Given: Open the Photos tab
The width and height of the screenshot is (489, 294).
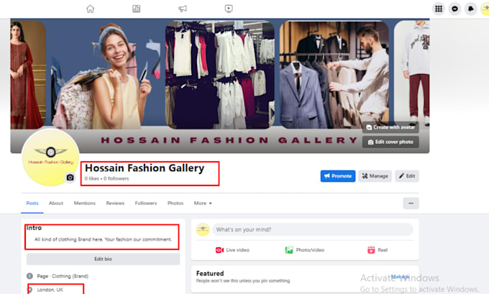Looking at the screenshot, I should [175, 203].
